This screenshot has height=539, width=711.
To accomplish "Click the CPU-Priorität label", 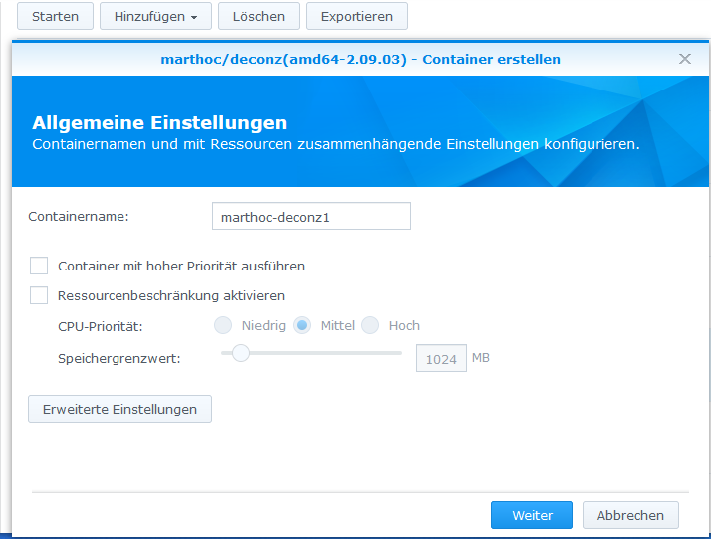I will pos(101,326).
